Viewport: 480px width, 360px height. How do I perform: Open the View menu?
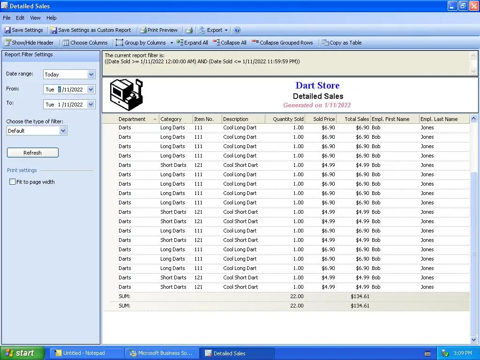click(x=35, y=18)
